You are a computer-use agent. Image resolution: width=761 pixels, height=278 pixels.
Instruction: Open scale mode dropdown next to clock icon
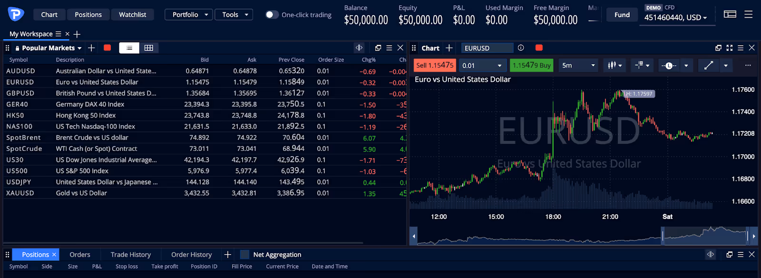click(x=686, y=65)
